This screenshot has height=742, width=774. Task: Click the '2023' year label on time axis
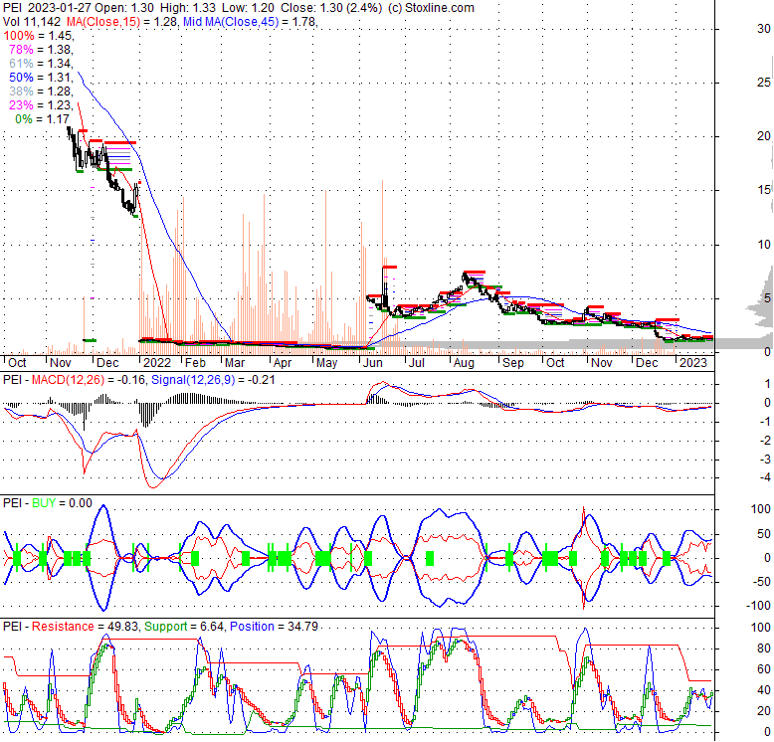click(x=693, y=363)
